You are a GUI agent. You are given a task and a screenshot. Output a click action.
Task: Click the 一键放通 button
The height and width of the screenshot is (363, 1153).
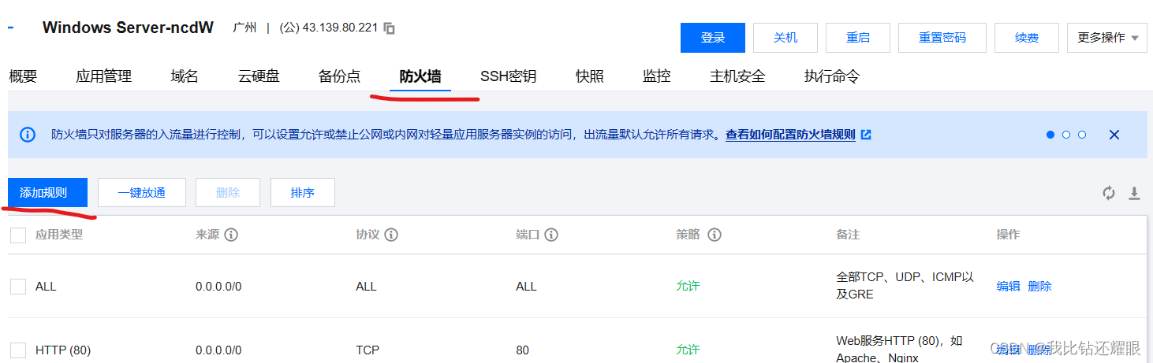coord(142,192)
